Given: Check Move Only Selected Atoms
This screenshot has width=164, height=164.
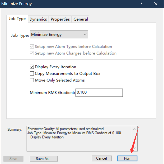Looking at the screenshot, I should [32, 80].
